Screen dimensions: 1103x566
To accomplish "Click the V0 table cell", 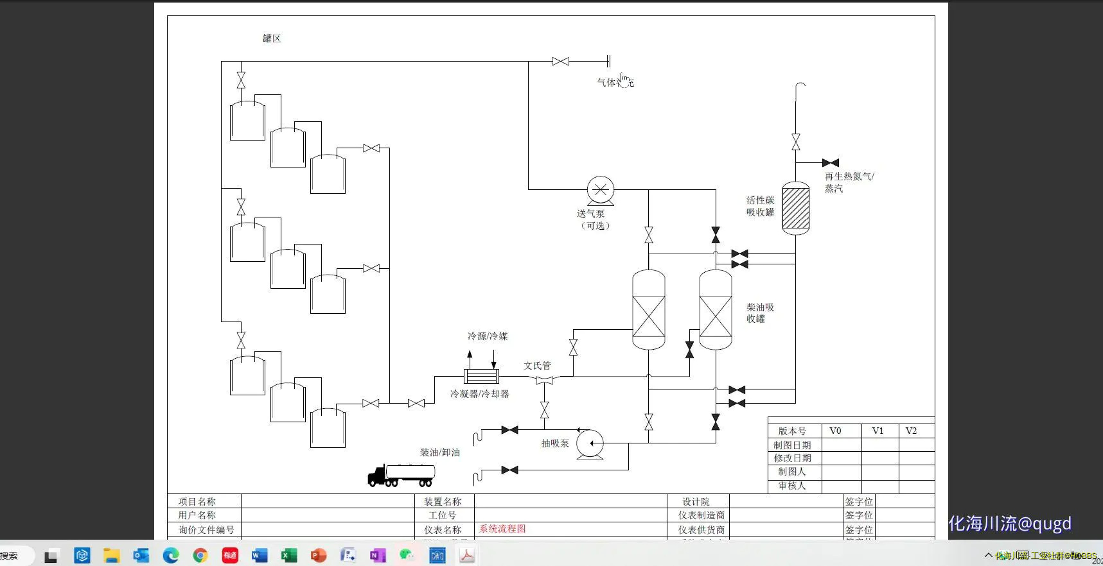I will pos(842,431).
